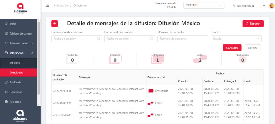Open the OFFLINE connection status dropdown
This screenshot has height=124, width=275.
(x=204, y=5)
